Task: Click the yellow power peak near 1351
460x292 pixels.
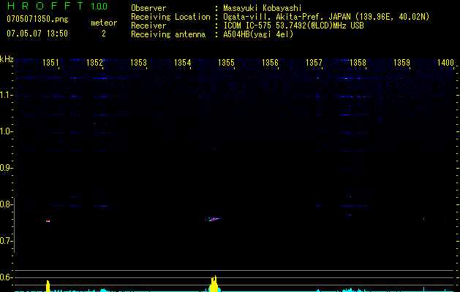Action: point(48,286)
